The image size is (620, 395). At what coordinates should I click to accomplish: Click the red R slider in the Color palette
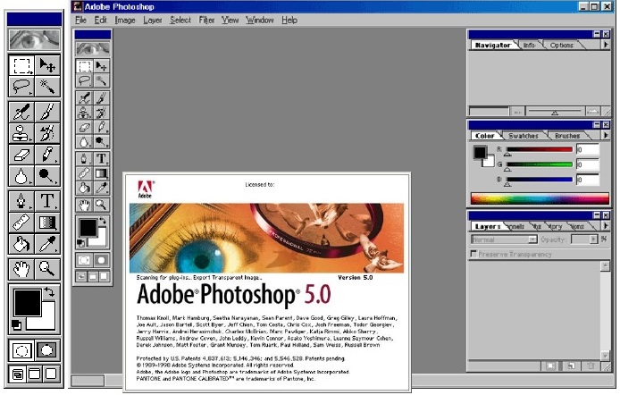coord(540,149)
